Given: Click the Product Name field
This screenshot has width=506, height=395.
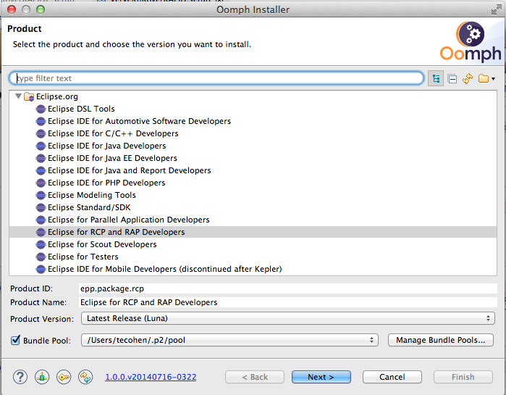Looking at the screenshot, I should click(288, 302).
